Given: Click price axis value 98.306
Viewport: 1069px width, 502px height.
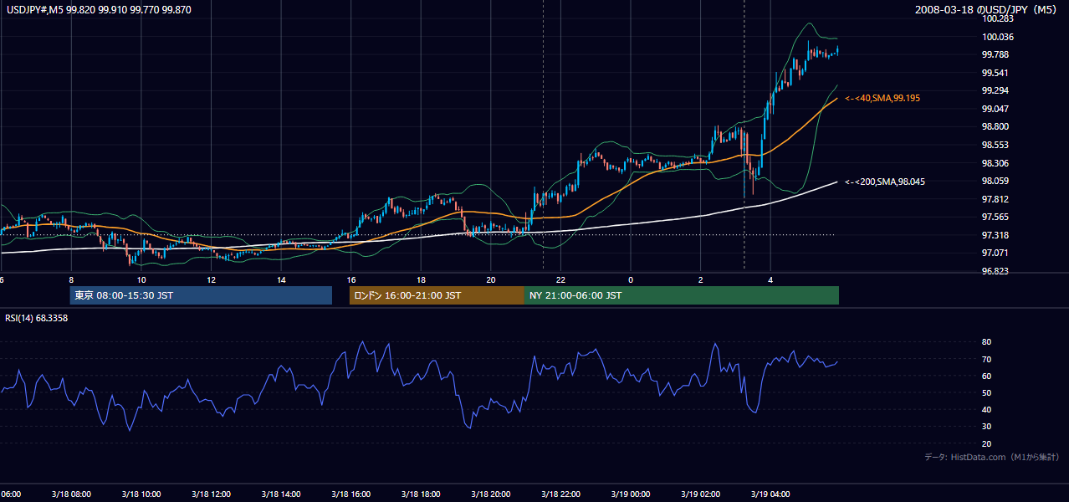Looking at the screenshot, I should pos(997,163).
